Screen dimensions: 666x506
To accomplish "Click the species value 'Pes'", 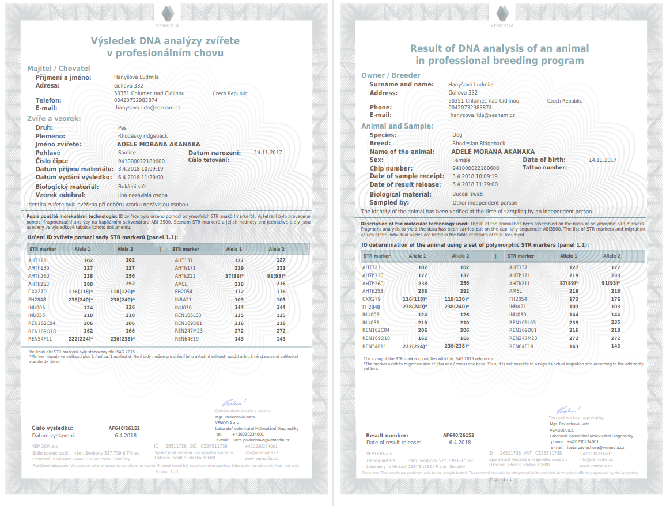I will click(122, 128).
